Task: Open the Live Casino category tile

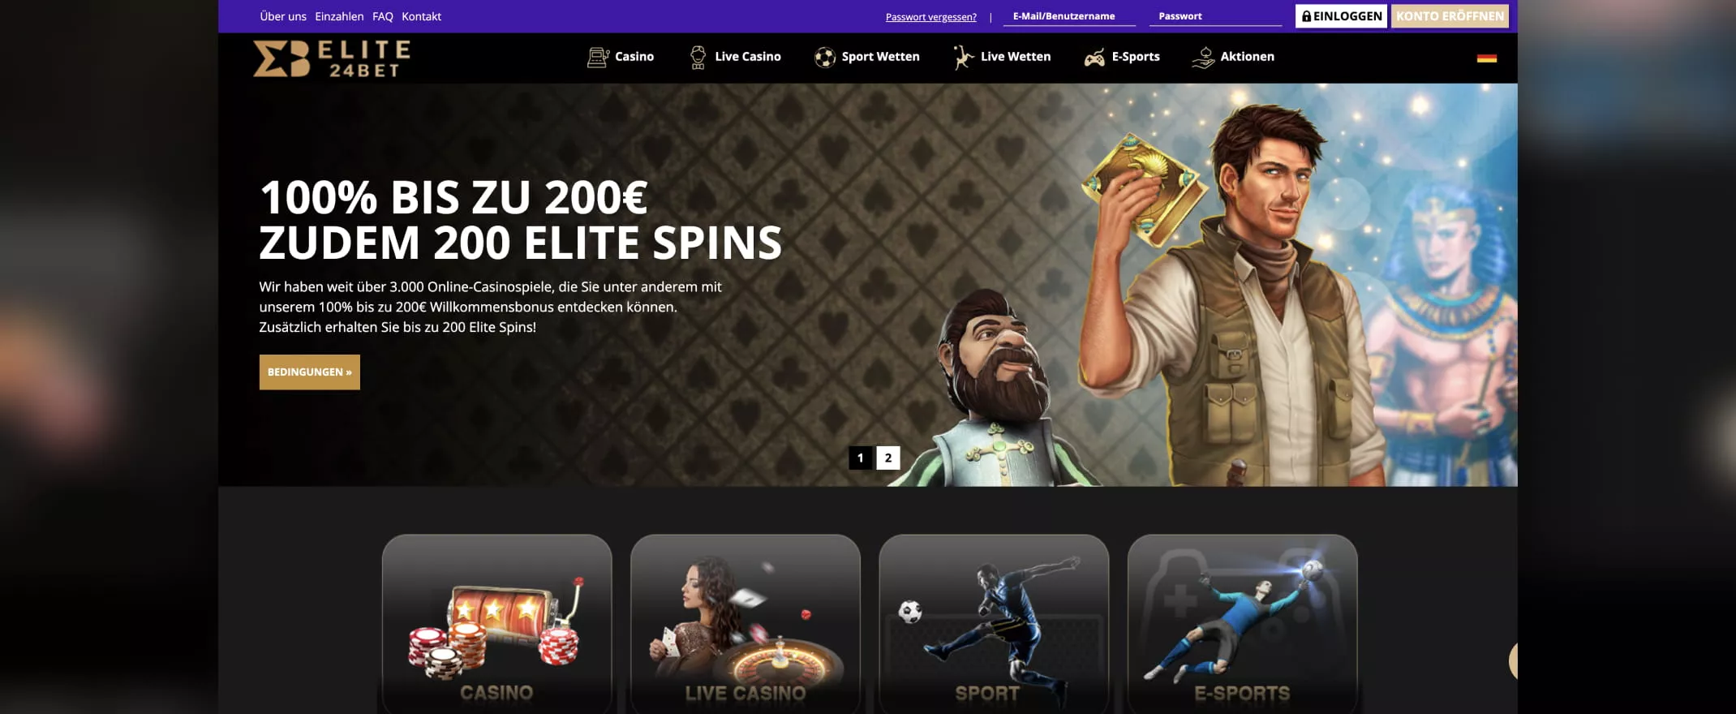Action: pyautogui.click(x=746, y=623)
